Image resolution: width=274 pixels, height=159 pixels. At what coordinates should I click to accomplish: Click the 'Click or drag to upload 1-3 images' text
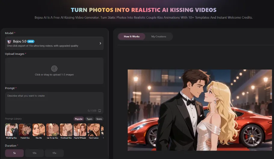coord(54,74)
